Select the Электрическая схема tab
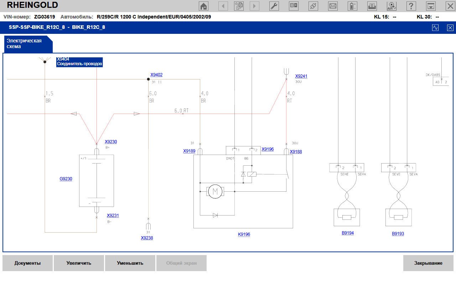This screenshot has height=285, width=456. tap(25, 43)
